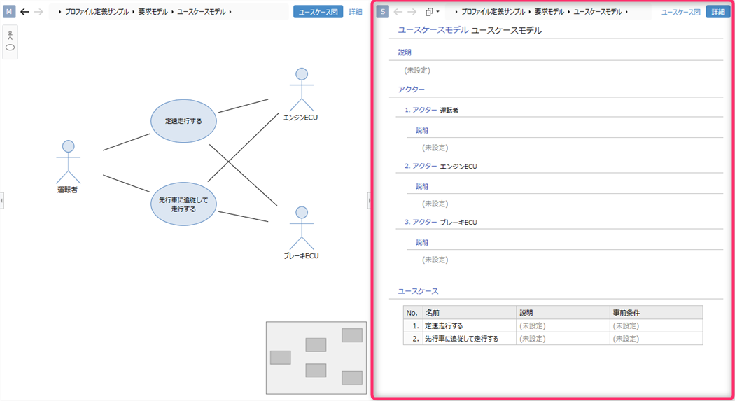This screenshot has width=735, height=401.
Task: Click the blue ユースケースモデル title heading
Action: click(433, 30)
